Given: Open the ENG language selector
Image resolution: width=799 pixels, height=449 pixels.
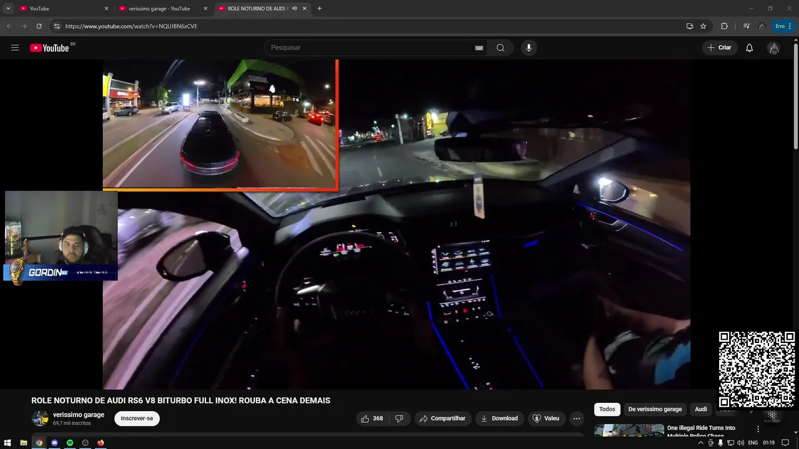Looking at the screenshot, I should [753, 443].
